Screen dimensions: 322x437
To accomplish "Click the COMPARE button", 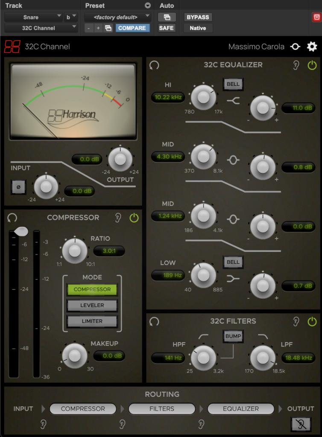I will click(132, 28).
